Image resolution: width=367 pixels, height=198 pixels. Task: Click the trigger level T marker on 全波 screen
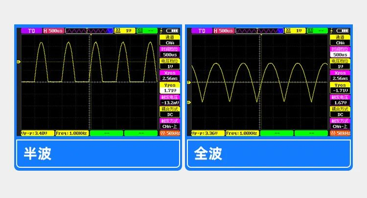[x=189, y=82]
